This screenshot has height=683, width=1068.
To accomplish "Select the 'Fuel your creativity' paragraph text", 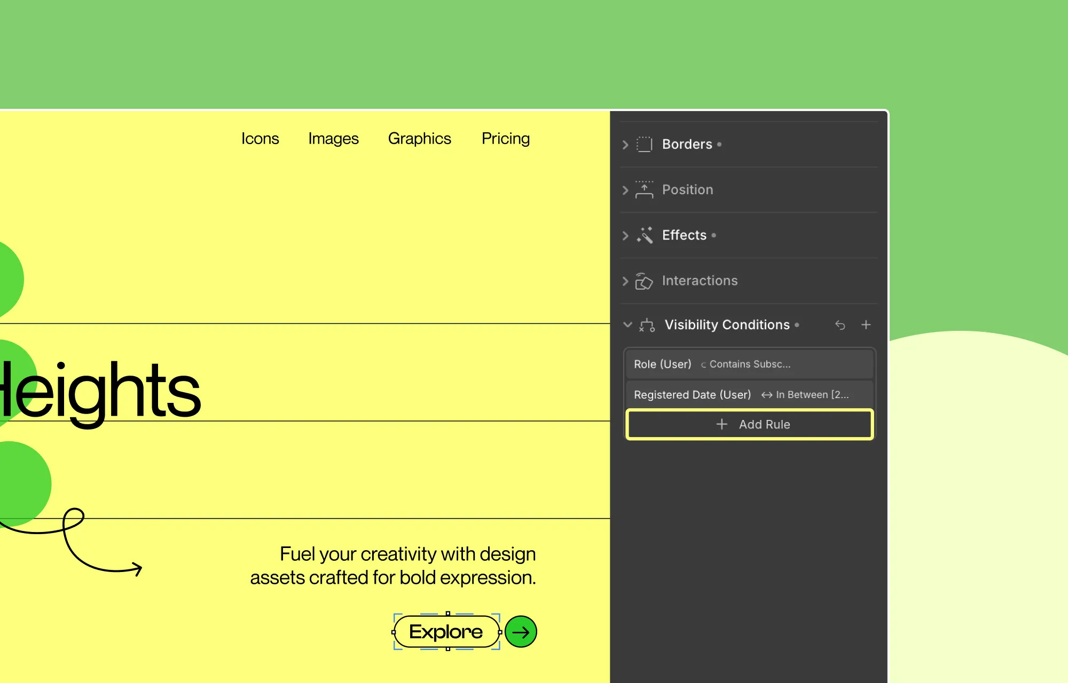I will 393,566.
